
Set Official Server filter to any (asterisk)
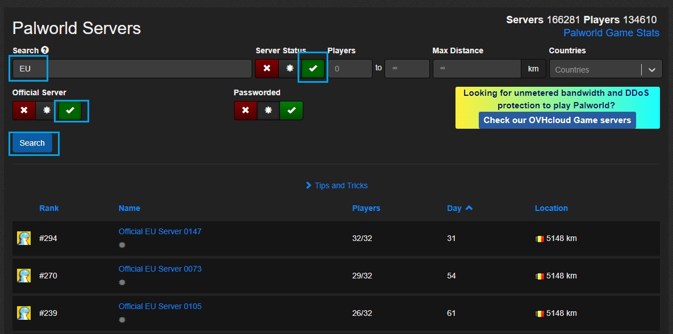pos(47,111)
